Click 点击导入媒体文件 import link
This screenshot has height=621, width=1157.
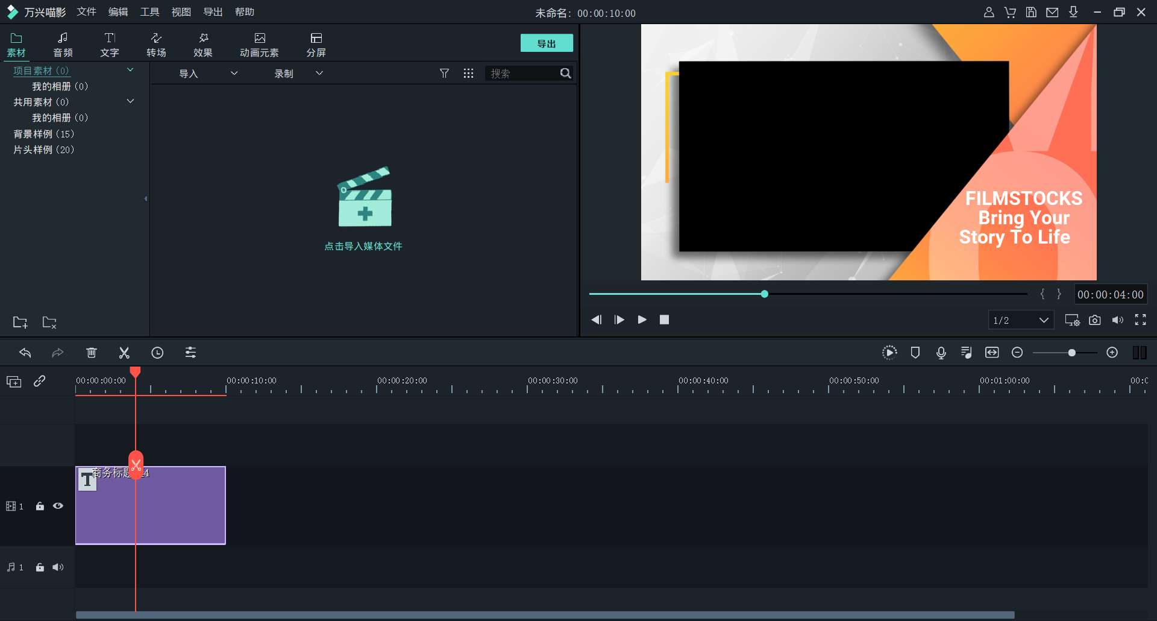[x=363, y=246]
